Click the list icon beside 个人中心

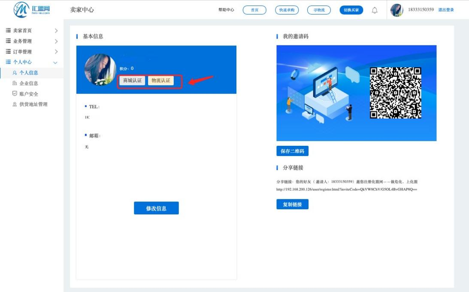pyautogui.click(x=9, y=62)
